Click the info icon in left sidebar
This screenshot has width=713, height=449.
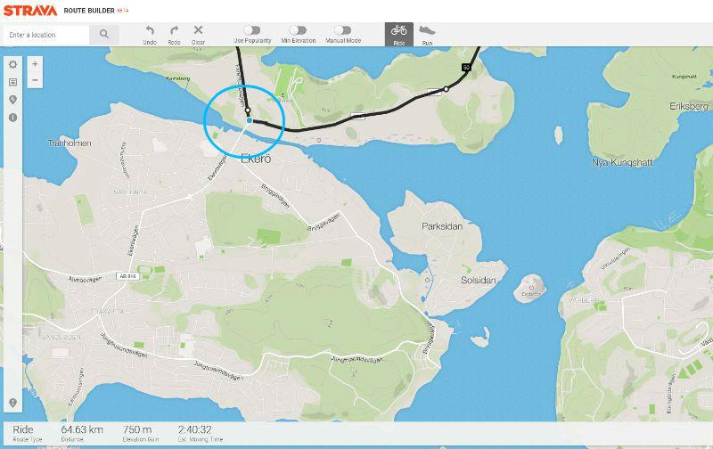12,117
